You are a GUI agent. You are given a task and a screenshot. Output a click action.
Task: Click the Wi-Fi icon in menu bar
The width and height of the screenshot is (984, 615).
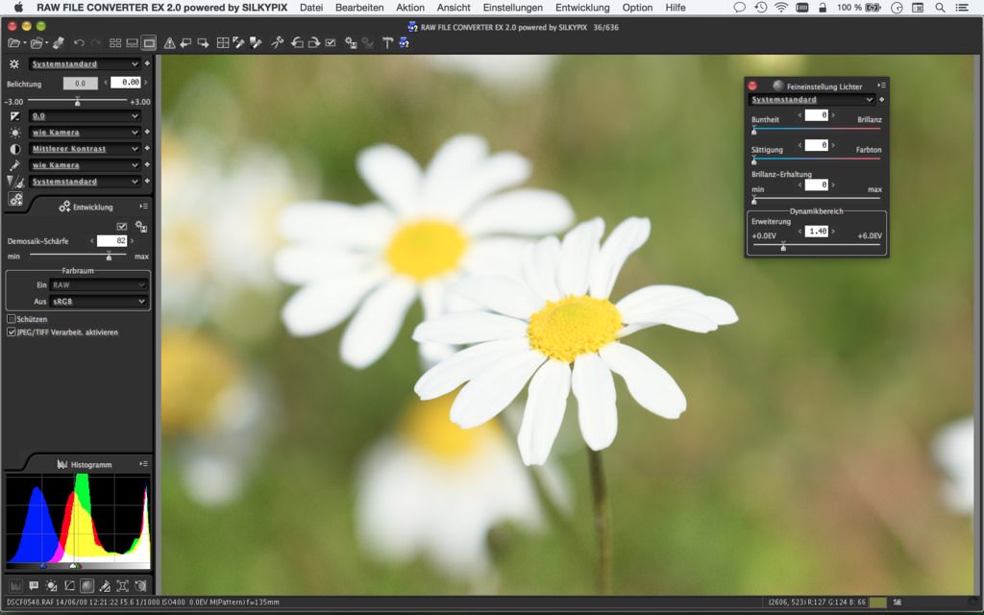click(x=780, y=8)
